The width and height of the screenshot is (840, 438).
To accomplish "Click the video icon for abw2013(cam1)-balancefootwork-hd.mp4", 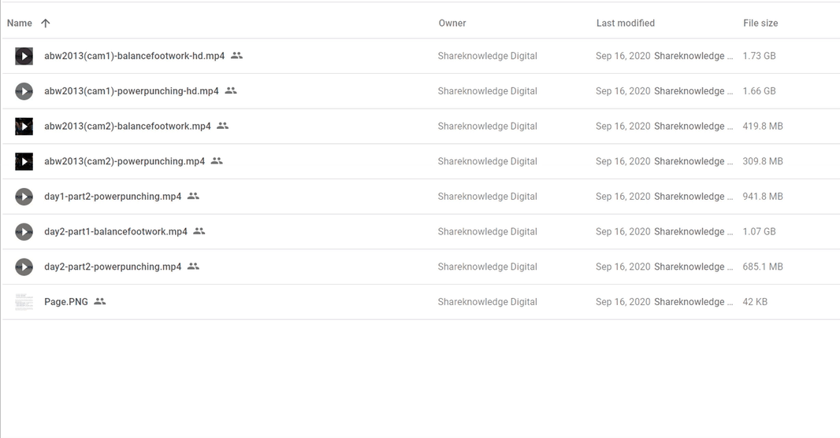I will (x=24, y=56).
